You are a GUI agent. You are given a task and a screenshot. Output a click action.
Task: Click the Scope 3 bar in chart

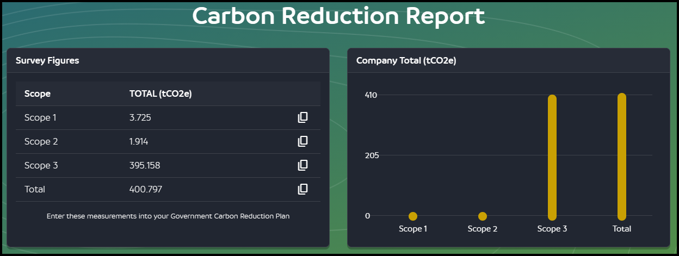point(552,158)
